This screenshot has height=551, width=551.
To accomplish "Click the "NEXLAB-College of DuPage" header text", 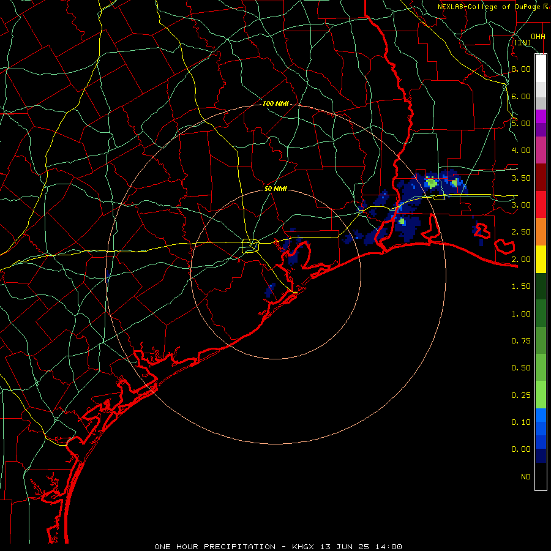I will tap(489, 7).
